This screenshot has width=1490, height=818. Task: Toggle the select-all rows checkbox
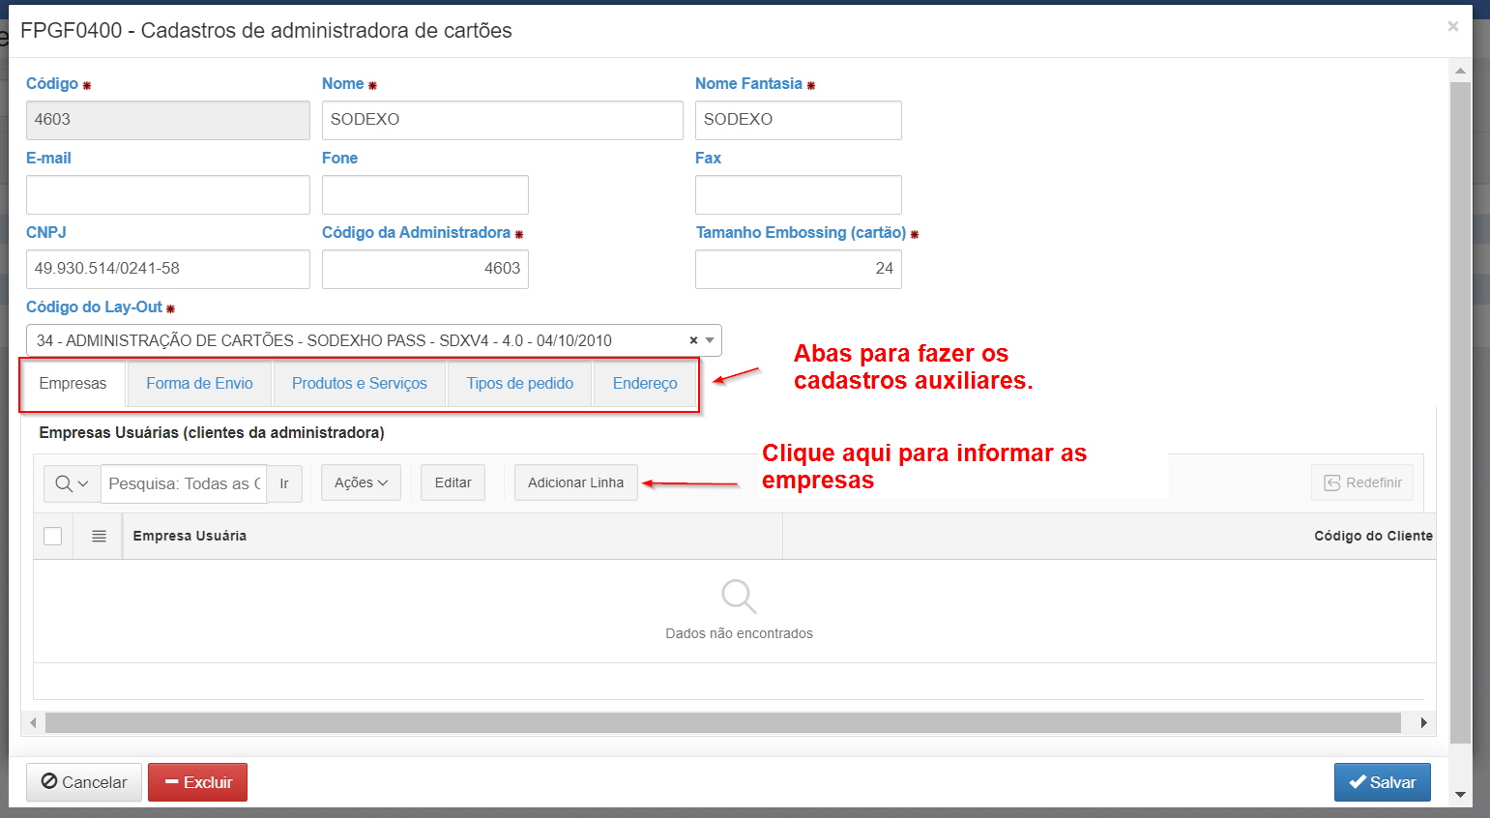click(x=53, y=536)
